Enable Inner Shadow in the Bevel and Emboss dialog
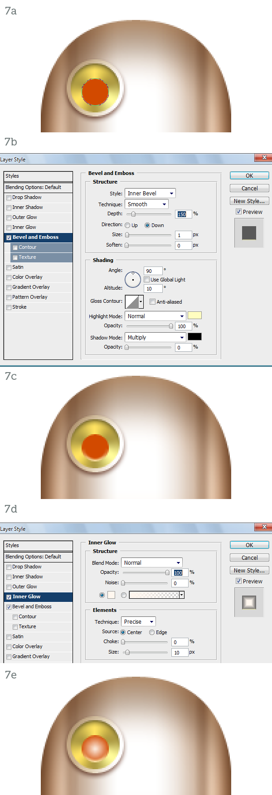 pos(9,208)
